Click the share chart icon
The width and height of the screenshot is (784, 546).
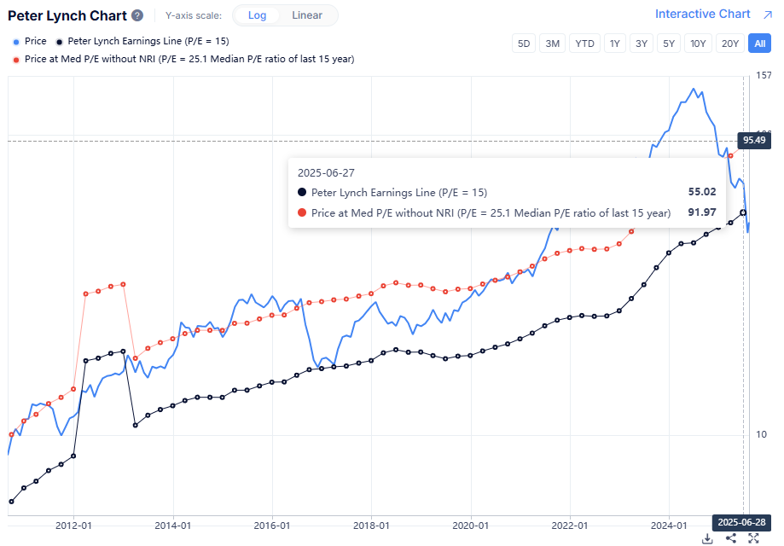pyautogui.click(x=730, y=538)
